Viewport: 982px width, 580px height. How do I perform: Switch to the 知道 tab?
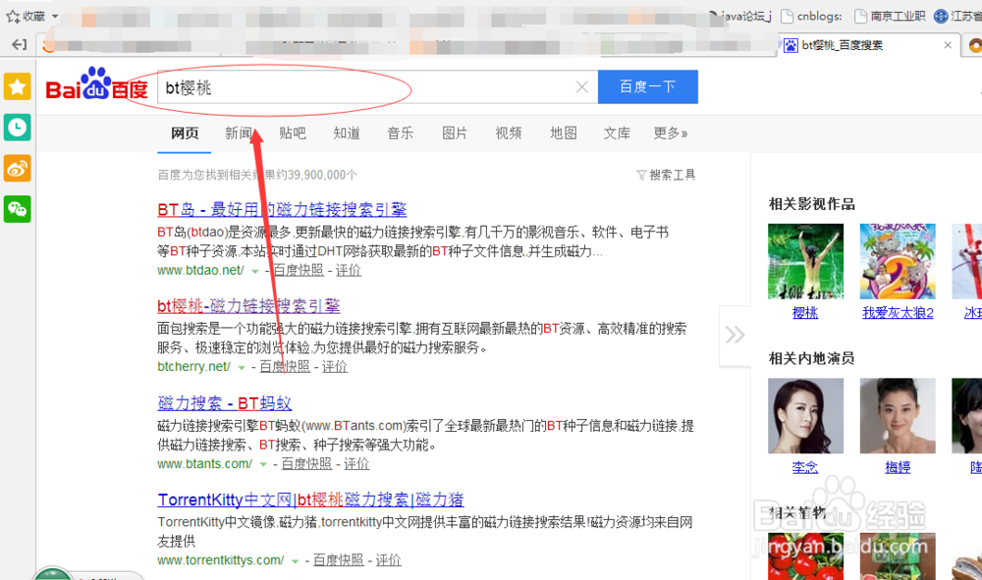point(347,132)
